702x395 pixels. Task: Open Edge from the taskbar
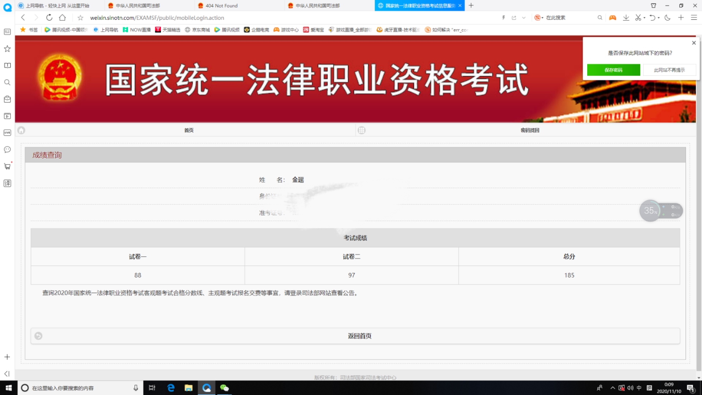(171, 388)
